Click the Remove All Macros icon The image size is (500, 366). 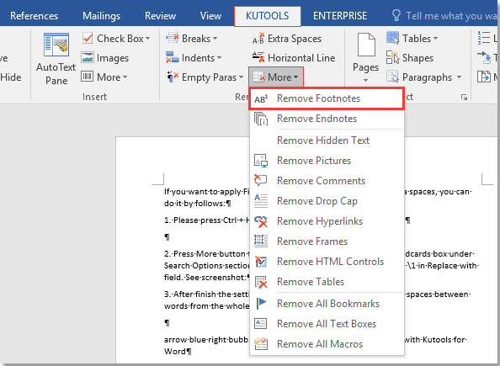coord(261,344)
